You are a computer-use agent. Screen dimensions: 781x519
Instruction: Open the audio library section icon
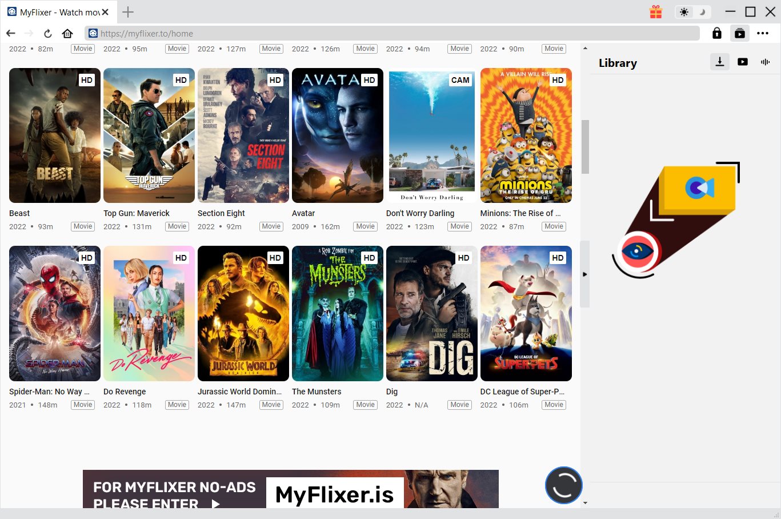point(764,62)
